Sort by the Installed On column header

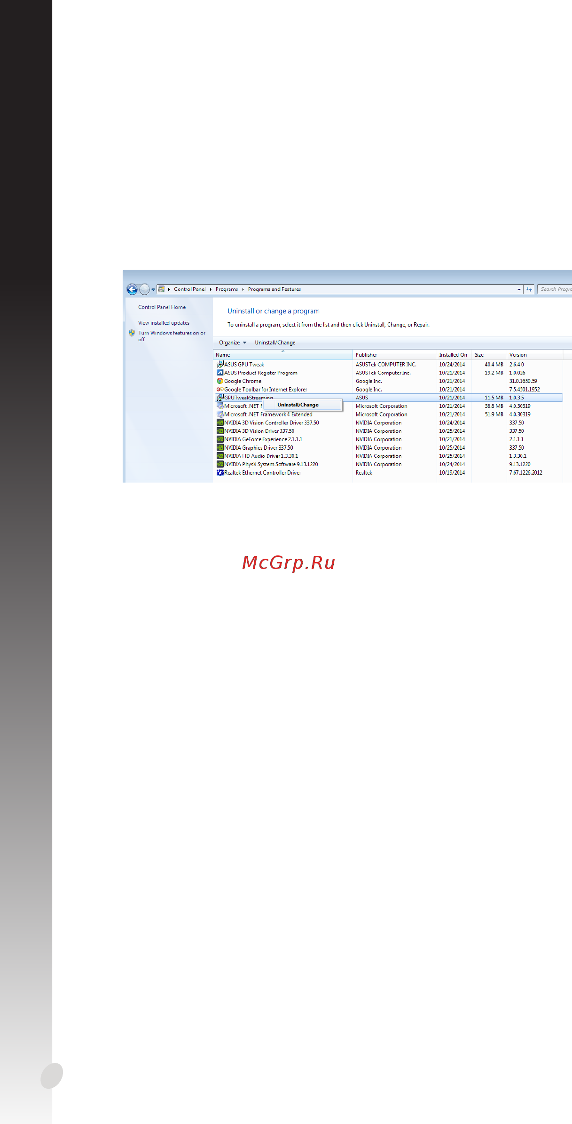click(x=454, y=355)
